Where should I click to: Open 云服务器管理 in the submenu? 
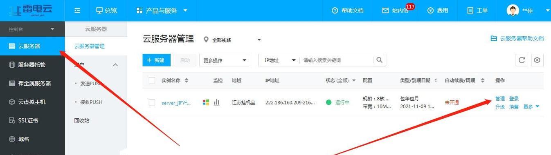point(89,46)
